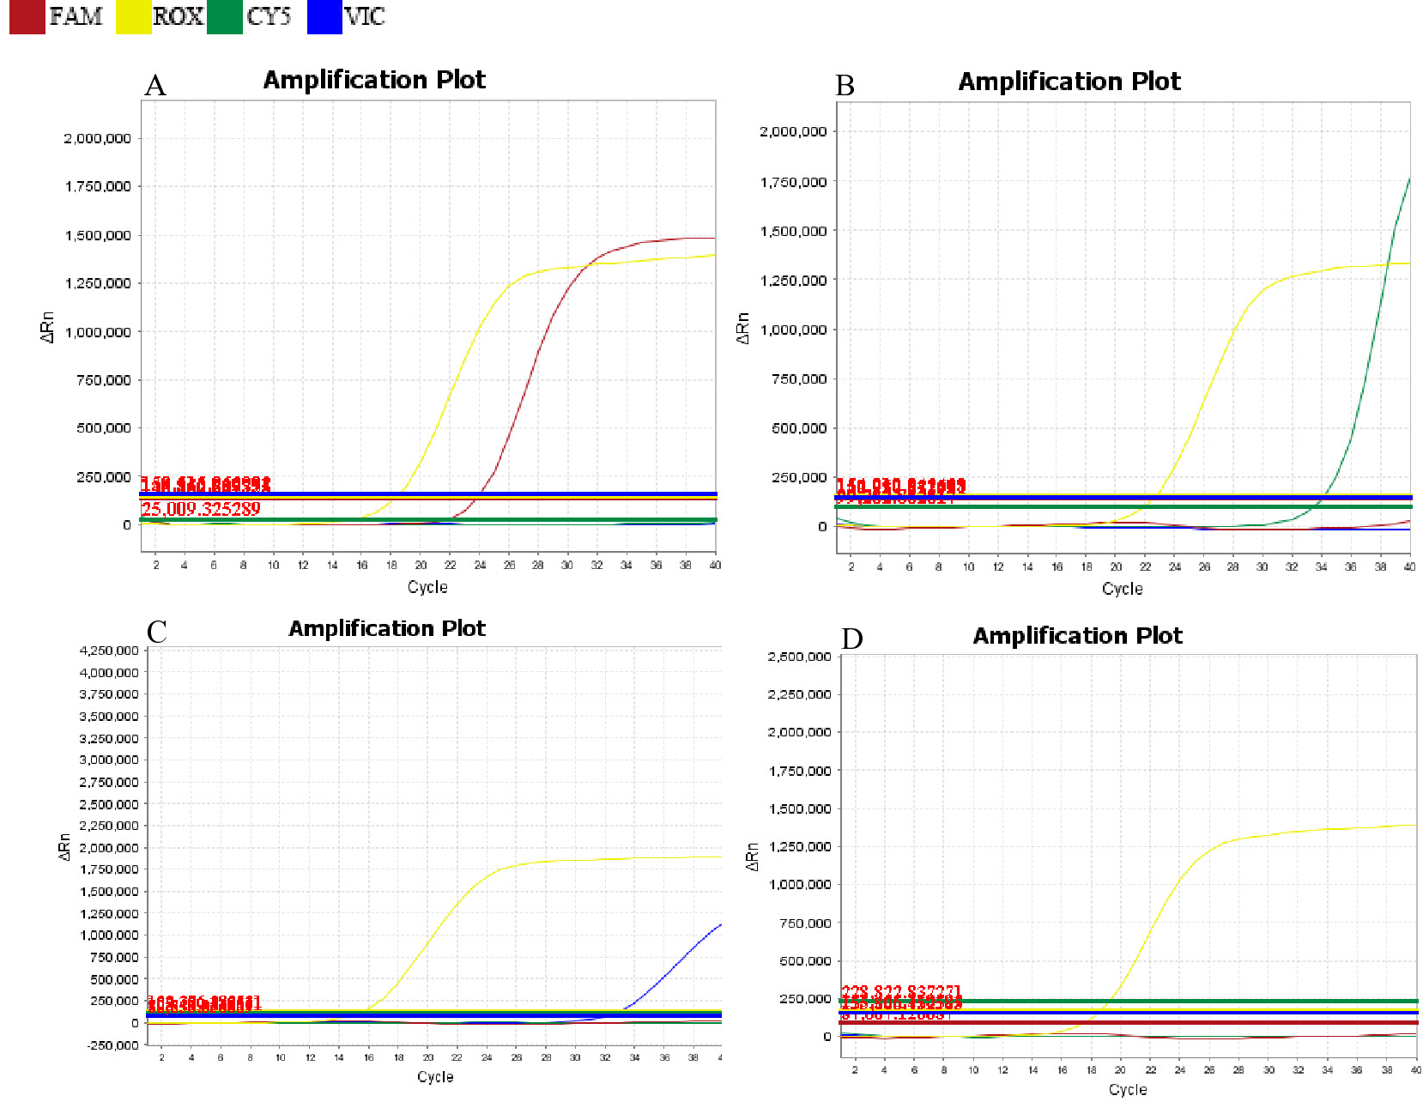Click the blue VIC legend swatch

click(x=324, y=17)
